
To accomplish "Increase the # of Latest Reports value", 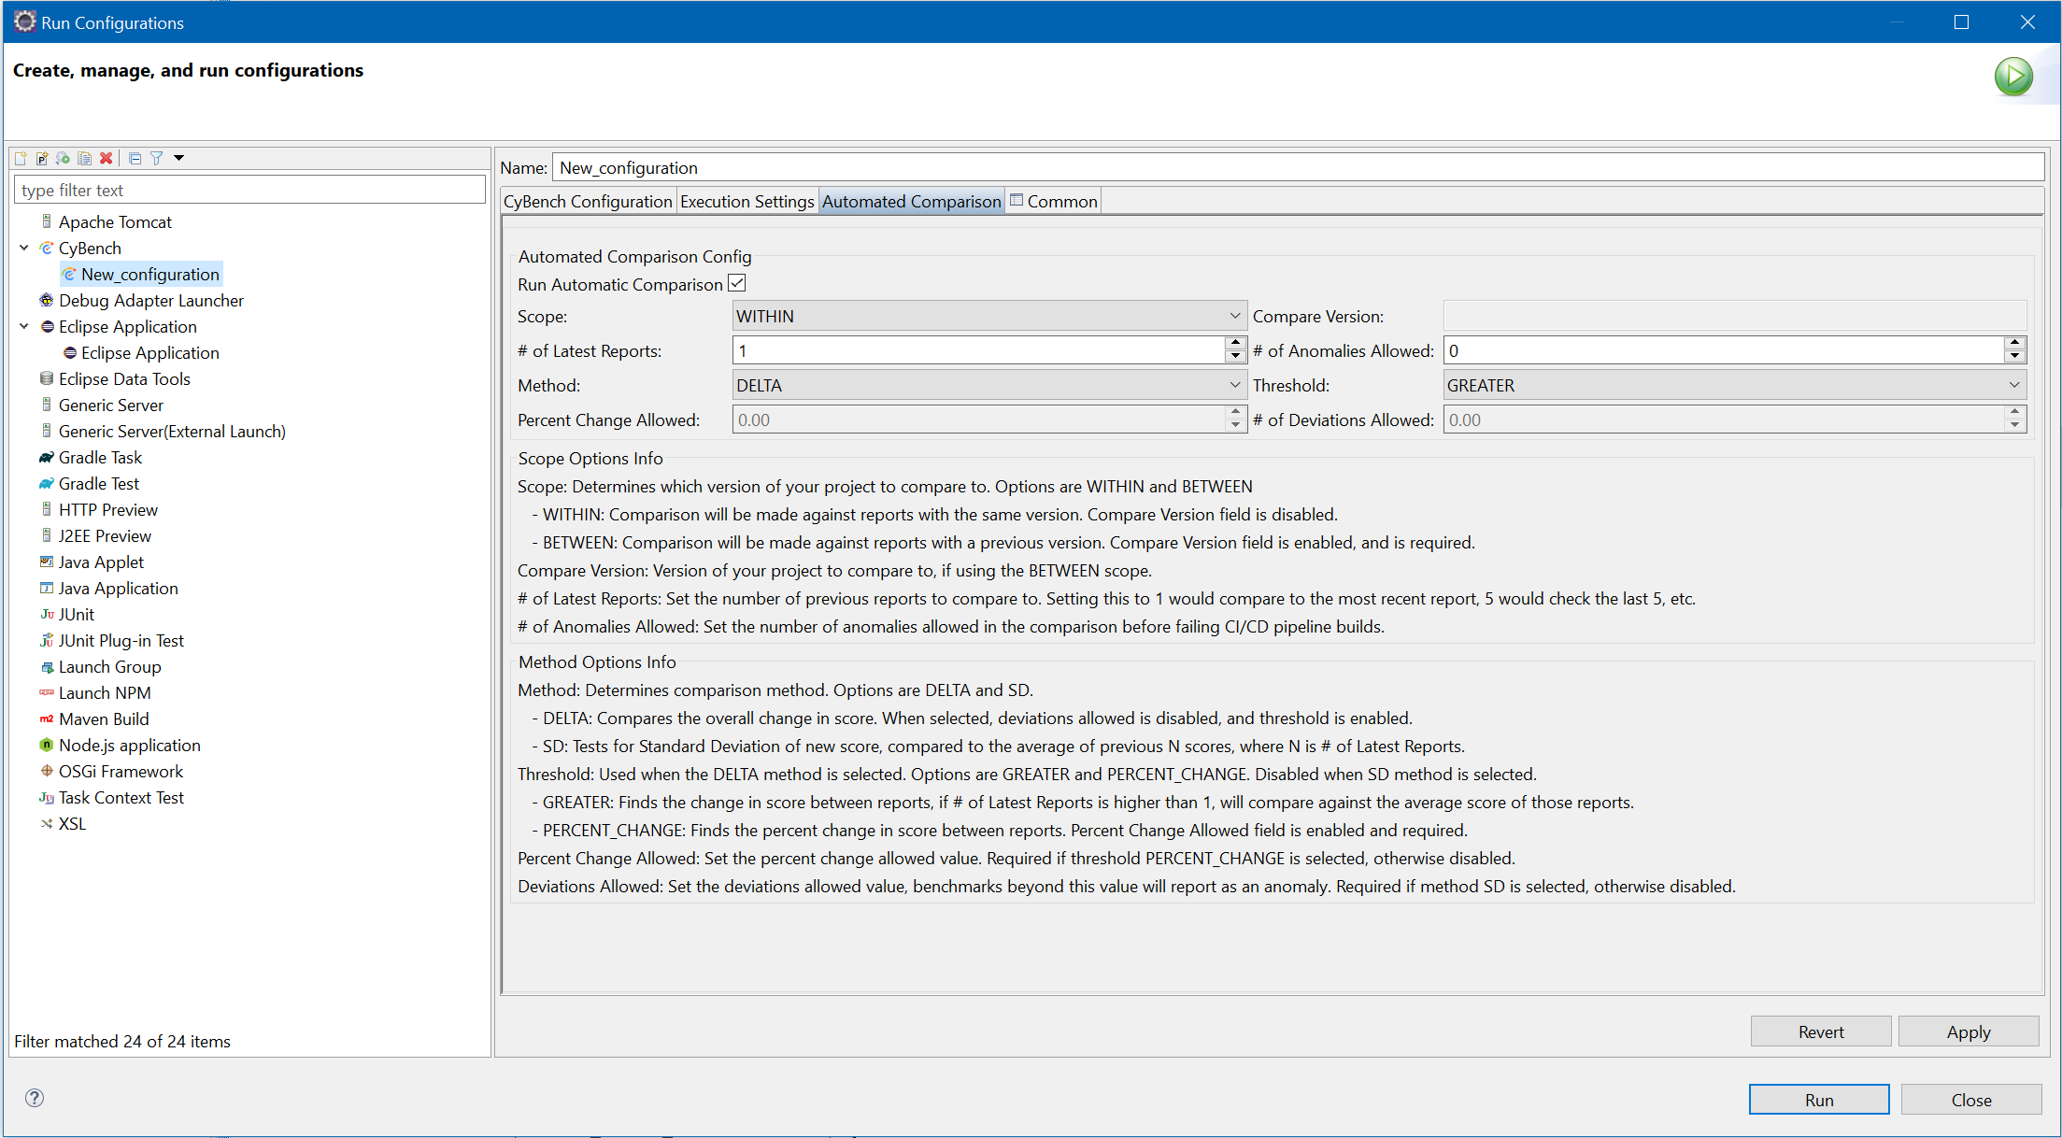I will tap(1235, 343).
